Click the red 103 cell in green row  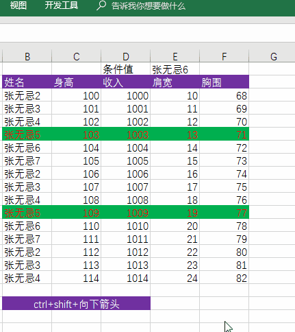[77, 134]
